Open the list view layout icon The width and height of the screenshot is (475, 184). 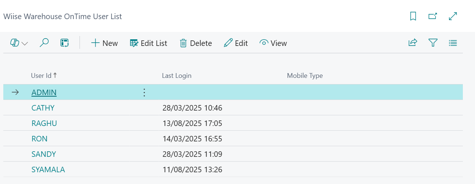pyautogui.click(x=453, y=43)
